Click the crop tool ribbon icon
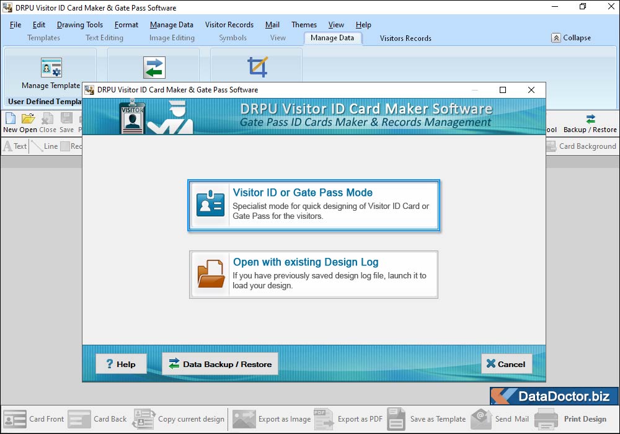Screen dimensions: 620x434 click(257, 66)
